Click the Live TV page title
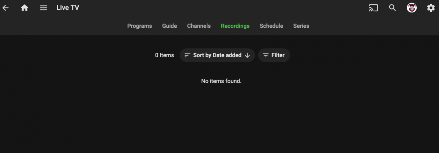Viewport: 439px width, 153px height. point(68,8)
